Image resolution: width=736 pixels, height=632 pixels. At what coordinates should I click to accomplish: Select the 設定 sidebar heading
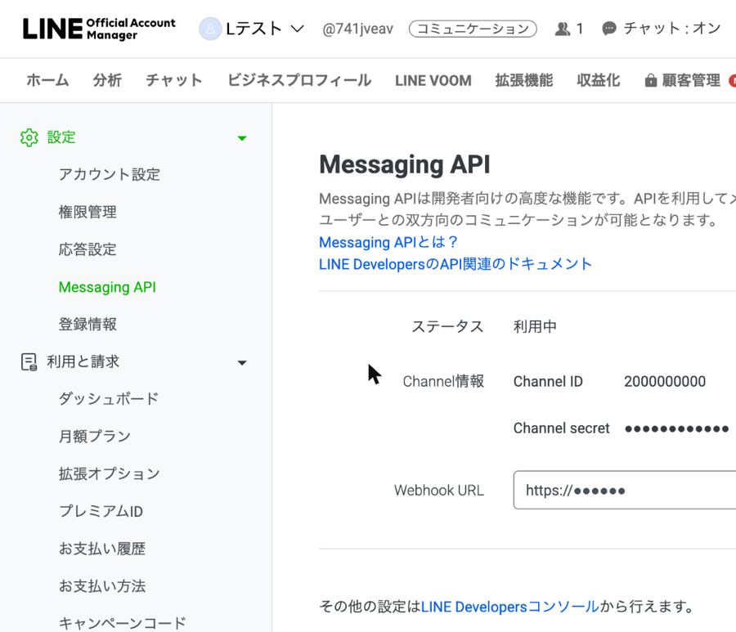[x=61, y=137]
